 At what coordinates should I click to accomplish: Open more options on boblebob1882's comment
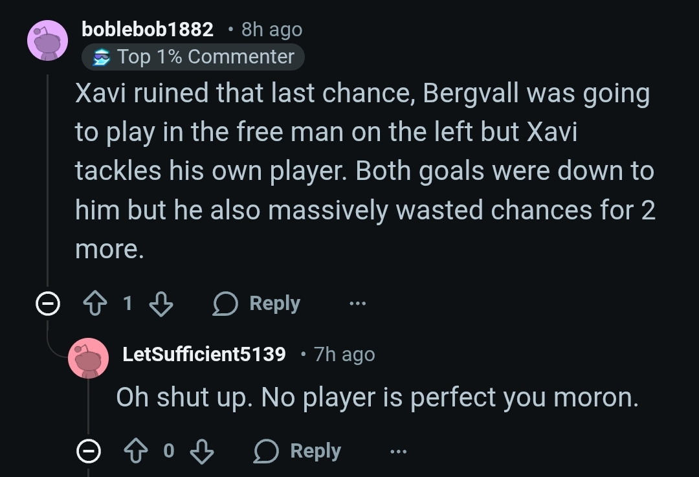coord(357,304)
